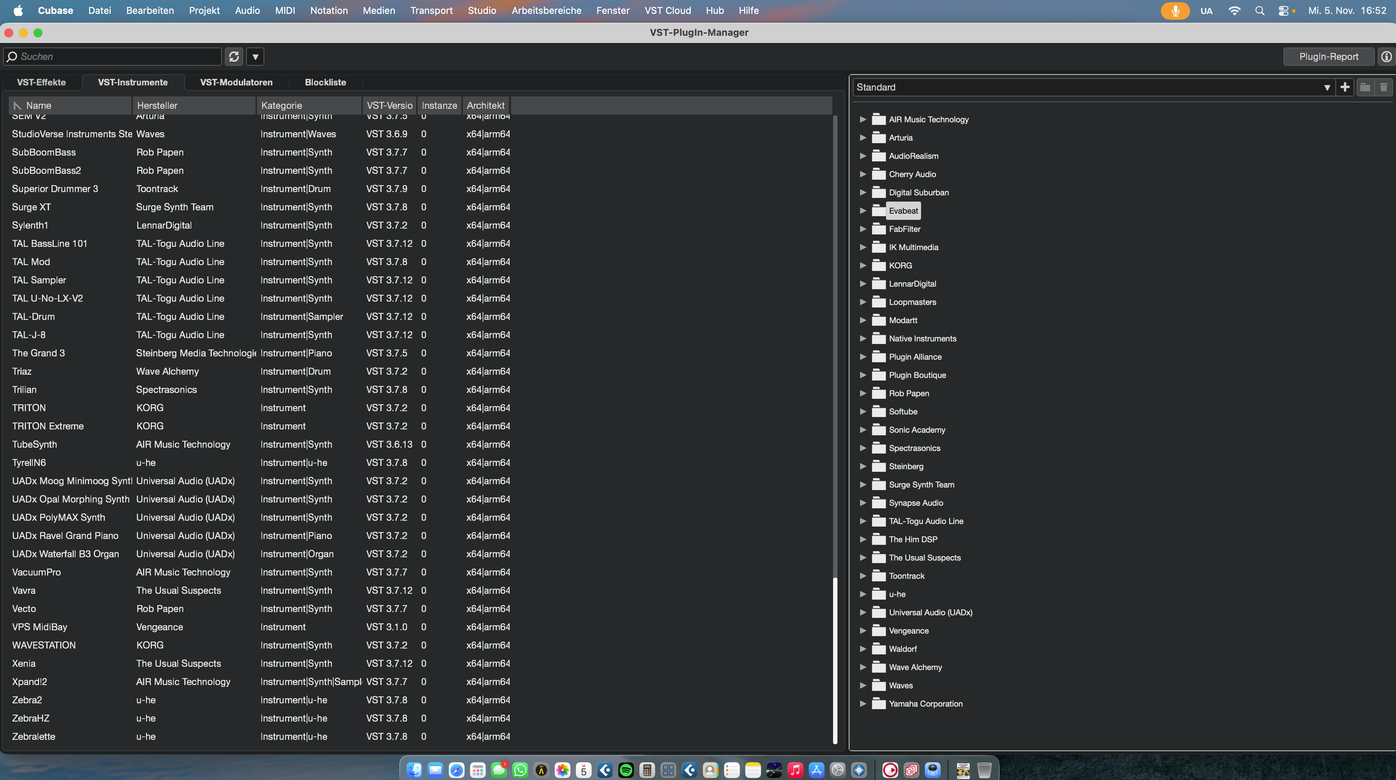This screenshot has height=780, width=1396.
Task: Click the rescan plug-ins refresh icon
Action: click(234, 56)
